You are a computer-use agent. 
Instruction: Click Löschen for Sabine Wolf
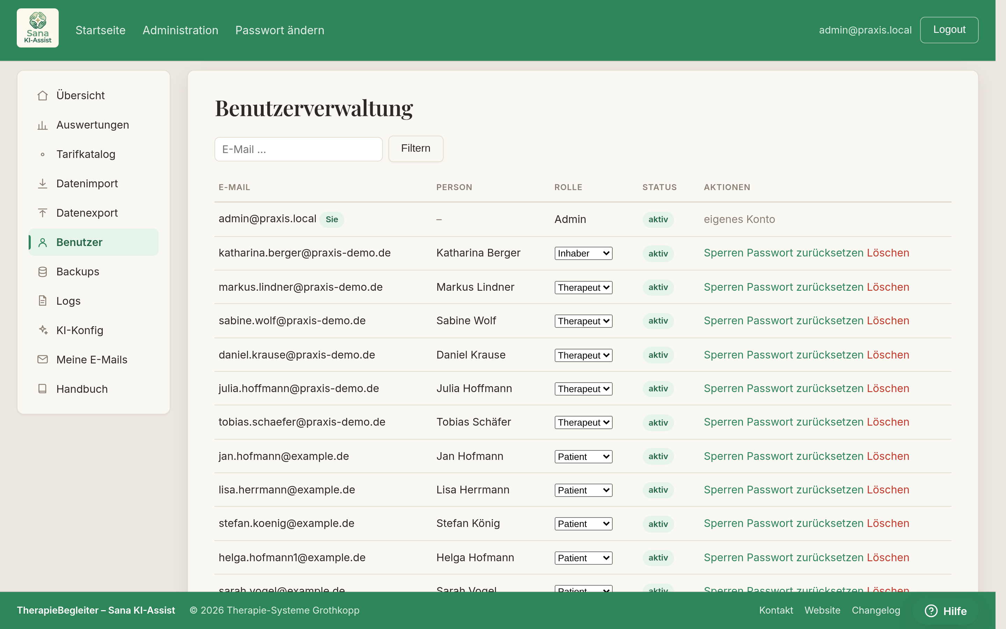888,321
